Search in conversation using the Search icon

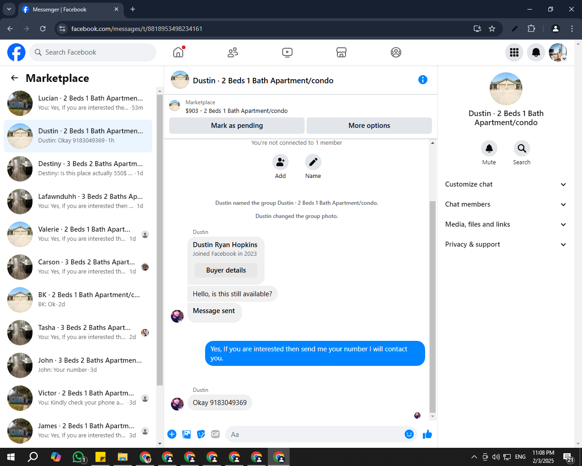tap(522, 148)
